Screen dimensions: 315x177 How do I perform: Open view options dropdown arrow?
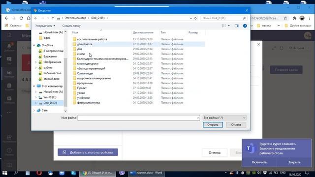point(229,26)
